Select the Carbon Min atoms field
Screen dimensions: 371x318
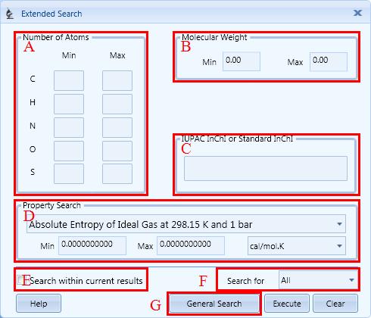69,80
